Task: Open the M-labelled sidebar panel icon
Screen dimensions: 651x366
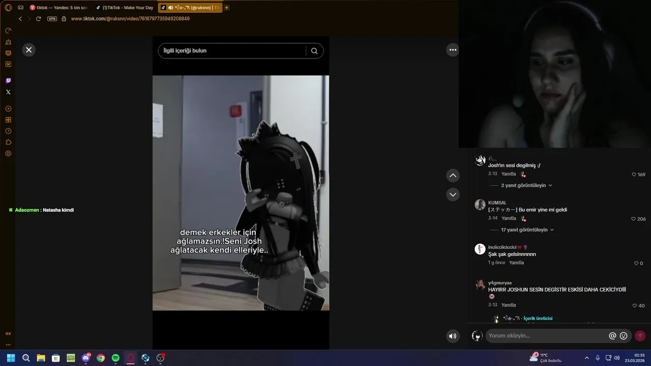Action: [8, 64]
